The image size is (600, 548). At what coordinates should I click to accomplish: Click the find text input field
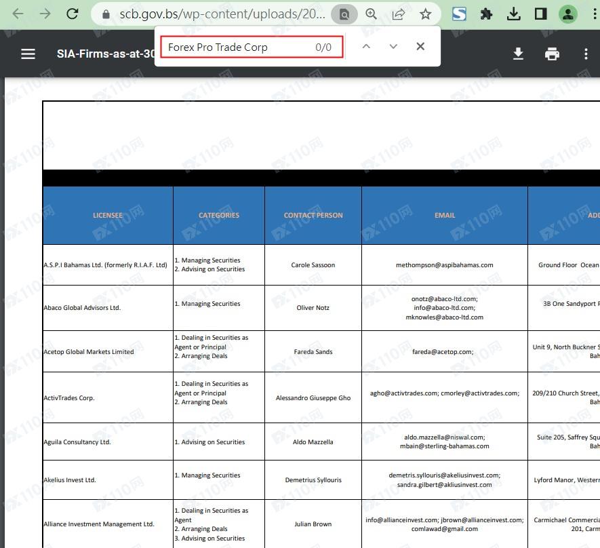(237, 47)
